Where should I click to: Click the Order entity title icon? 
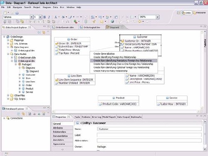69,40
